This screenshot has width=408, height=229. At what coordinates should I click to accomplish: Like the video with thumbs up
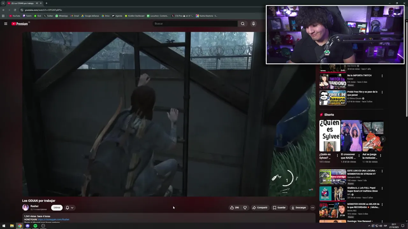point(234,208)
